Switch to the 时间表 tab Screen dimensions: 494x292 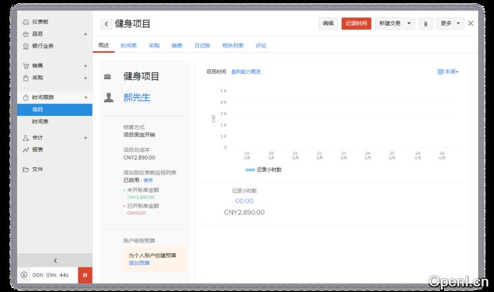(x=128, y=45)
